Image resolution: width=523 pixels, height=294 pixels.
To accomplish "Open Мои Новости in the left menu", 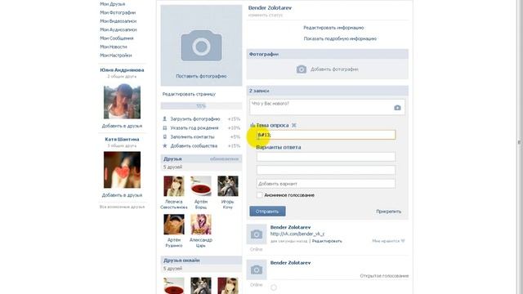I will [114, 47].
